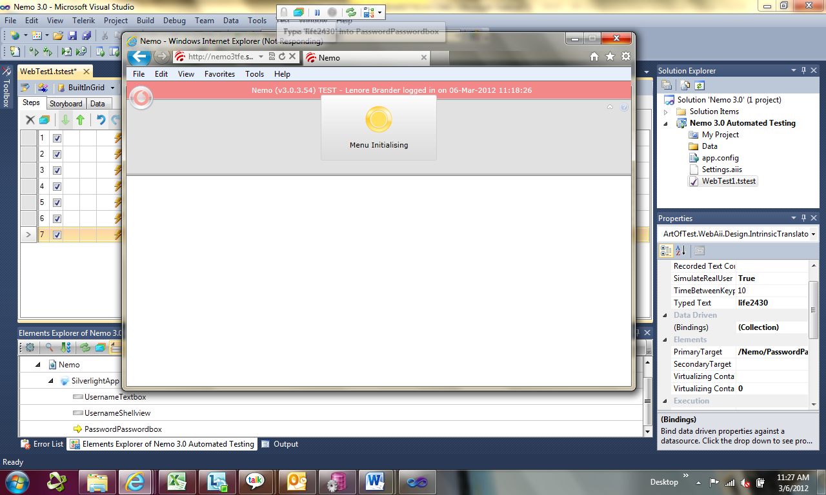Click the stop X icon in IE address bar
The height and width of the screenshot is (495, 826).
point(292,57)
